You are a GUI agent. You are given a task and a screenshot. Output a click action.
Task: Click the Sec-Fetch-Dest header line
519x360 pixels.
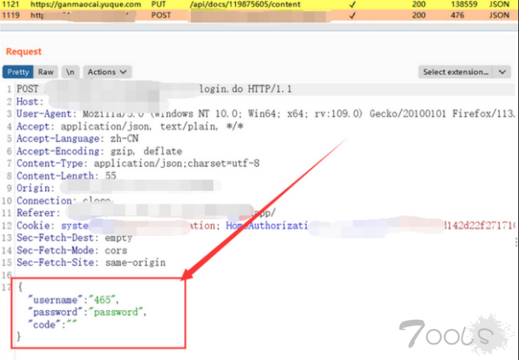[74, 238]
